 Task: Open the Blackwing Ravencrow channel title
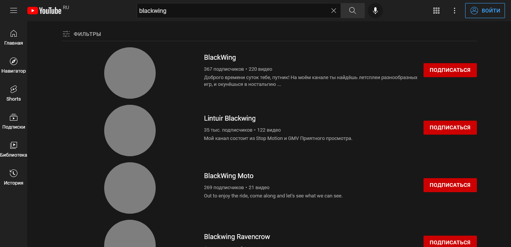(x=237, y=237)
